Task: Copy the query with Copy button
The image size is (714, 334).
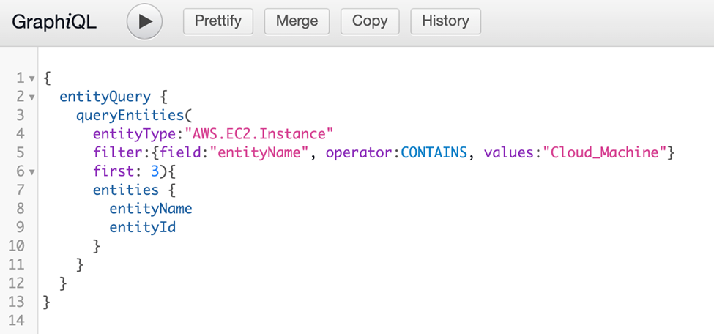Action: (x=370, y=21)
